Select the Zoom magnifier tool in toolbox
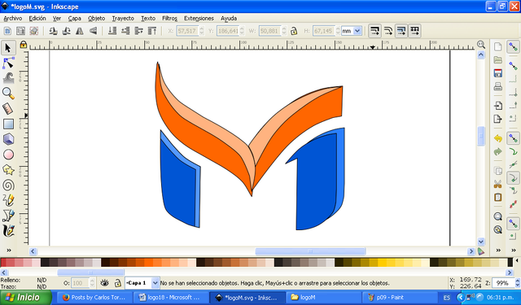This screenshot has width=521, height=305. tap(8, 94)
